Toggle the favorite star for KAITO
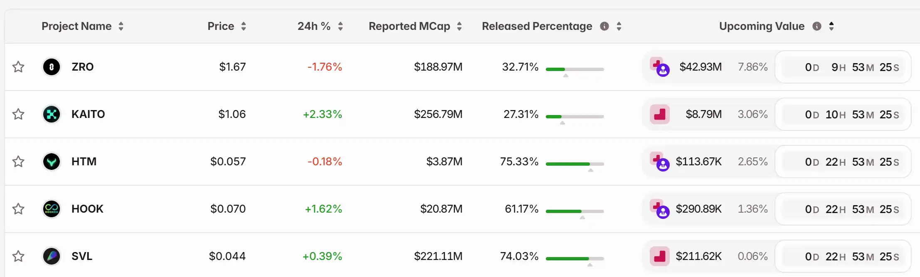 coord(18,114)
